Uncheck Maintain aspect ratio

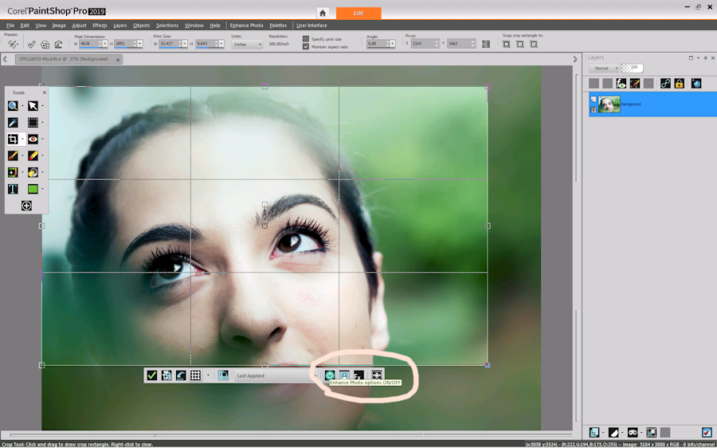point(306,47)
